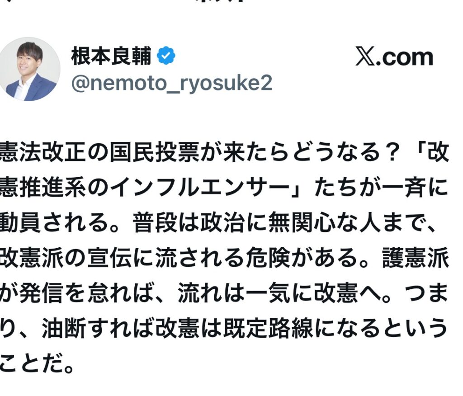Click the X logo

tap(364, 57)
